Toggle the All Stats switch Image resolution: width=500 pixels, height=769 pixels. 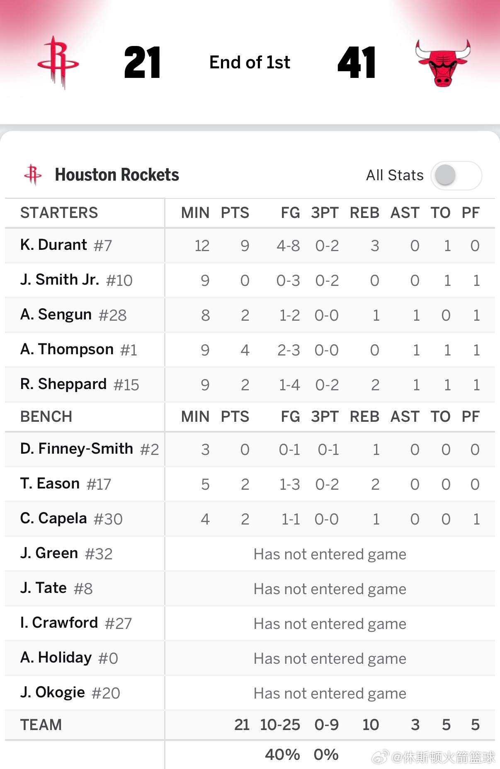(456, 175)
